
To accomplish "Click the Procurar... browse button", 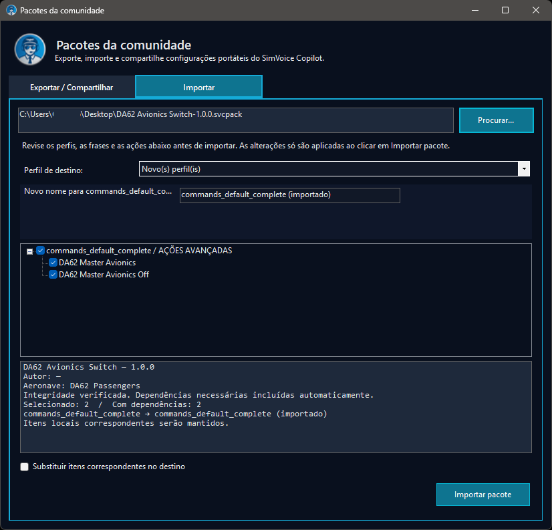I will point(496,120).
